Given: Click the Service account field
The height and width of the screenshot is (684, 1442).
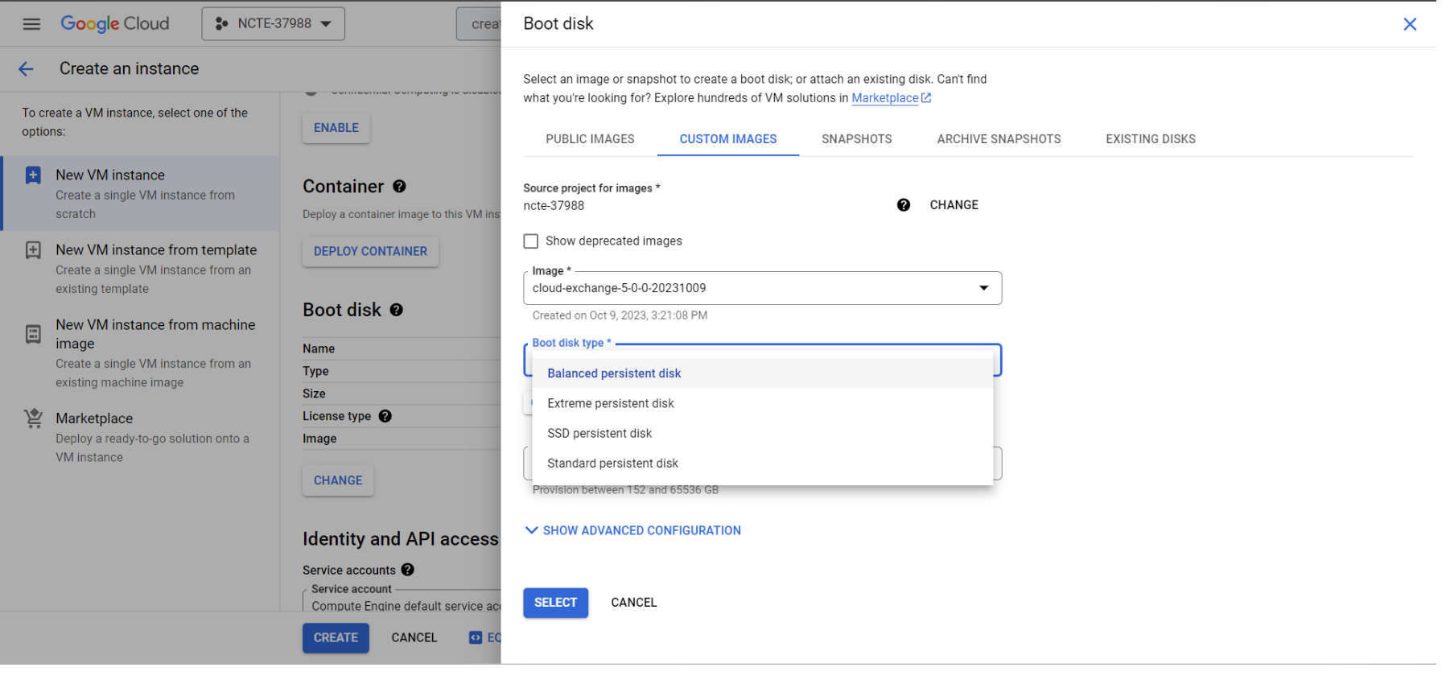Looking at the screenshot, I should (402, 602).
